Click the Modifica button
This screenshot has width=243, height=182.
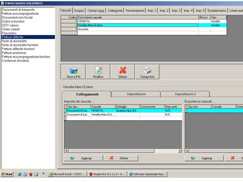[98, 72]
